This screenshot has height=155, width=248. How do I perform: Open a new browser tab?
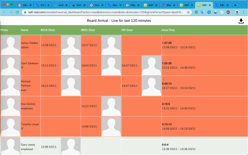click(x=235, y=5)
